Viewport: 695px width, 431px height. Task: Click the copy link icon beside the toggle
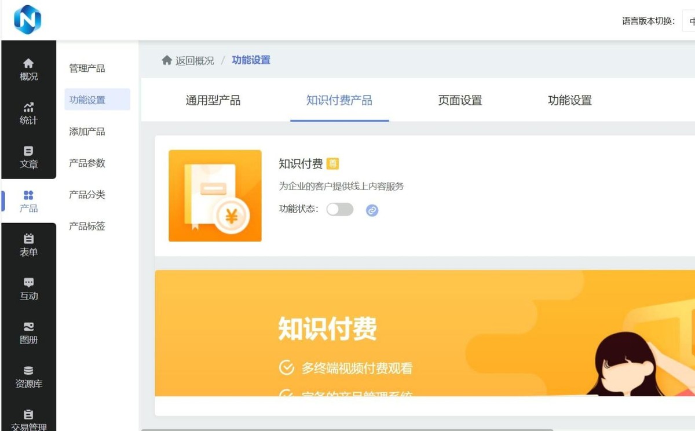[372, 210]
